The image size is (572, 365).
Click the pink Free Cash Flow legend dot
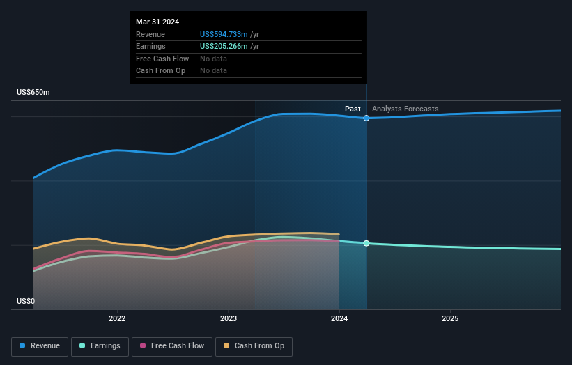pyautogui.click(x=143, y=345)
